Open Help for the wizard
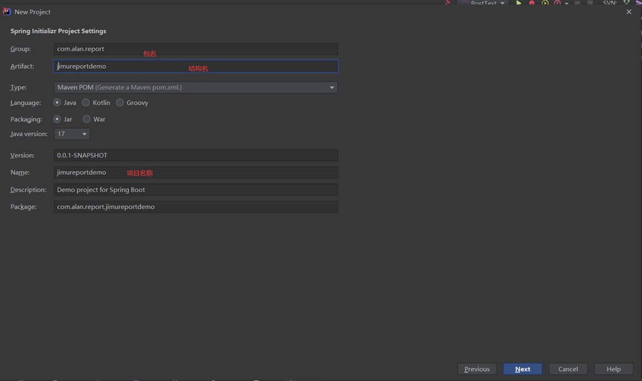 [x=614, y=368]
